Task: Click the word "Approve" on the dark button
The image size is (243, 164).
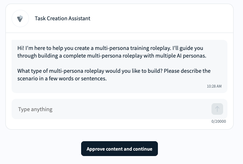Action: tap(96, 149)
